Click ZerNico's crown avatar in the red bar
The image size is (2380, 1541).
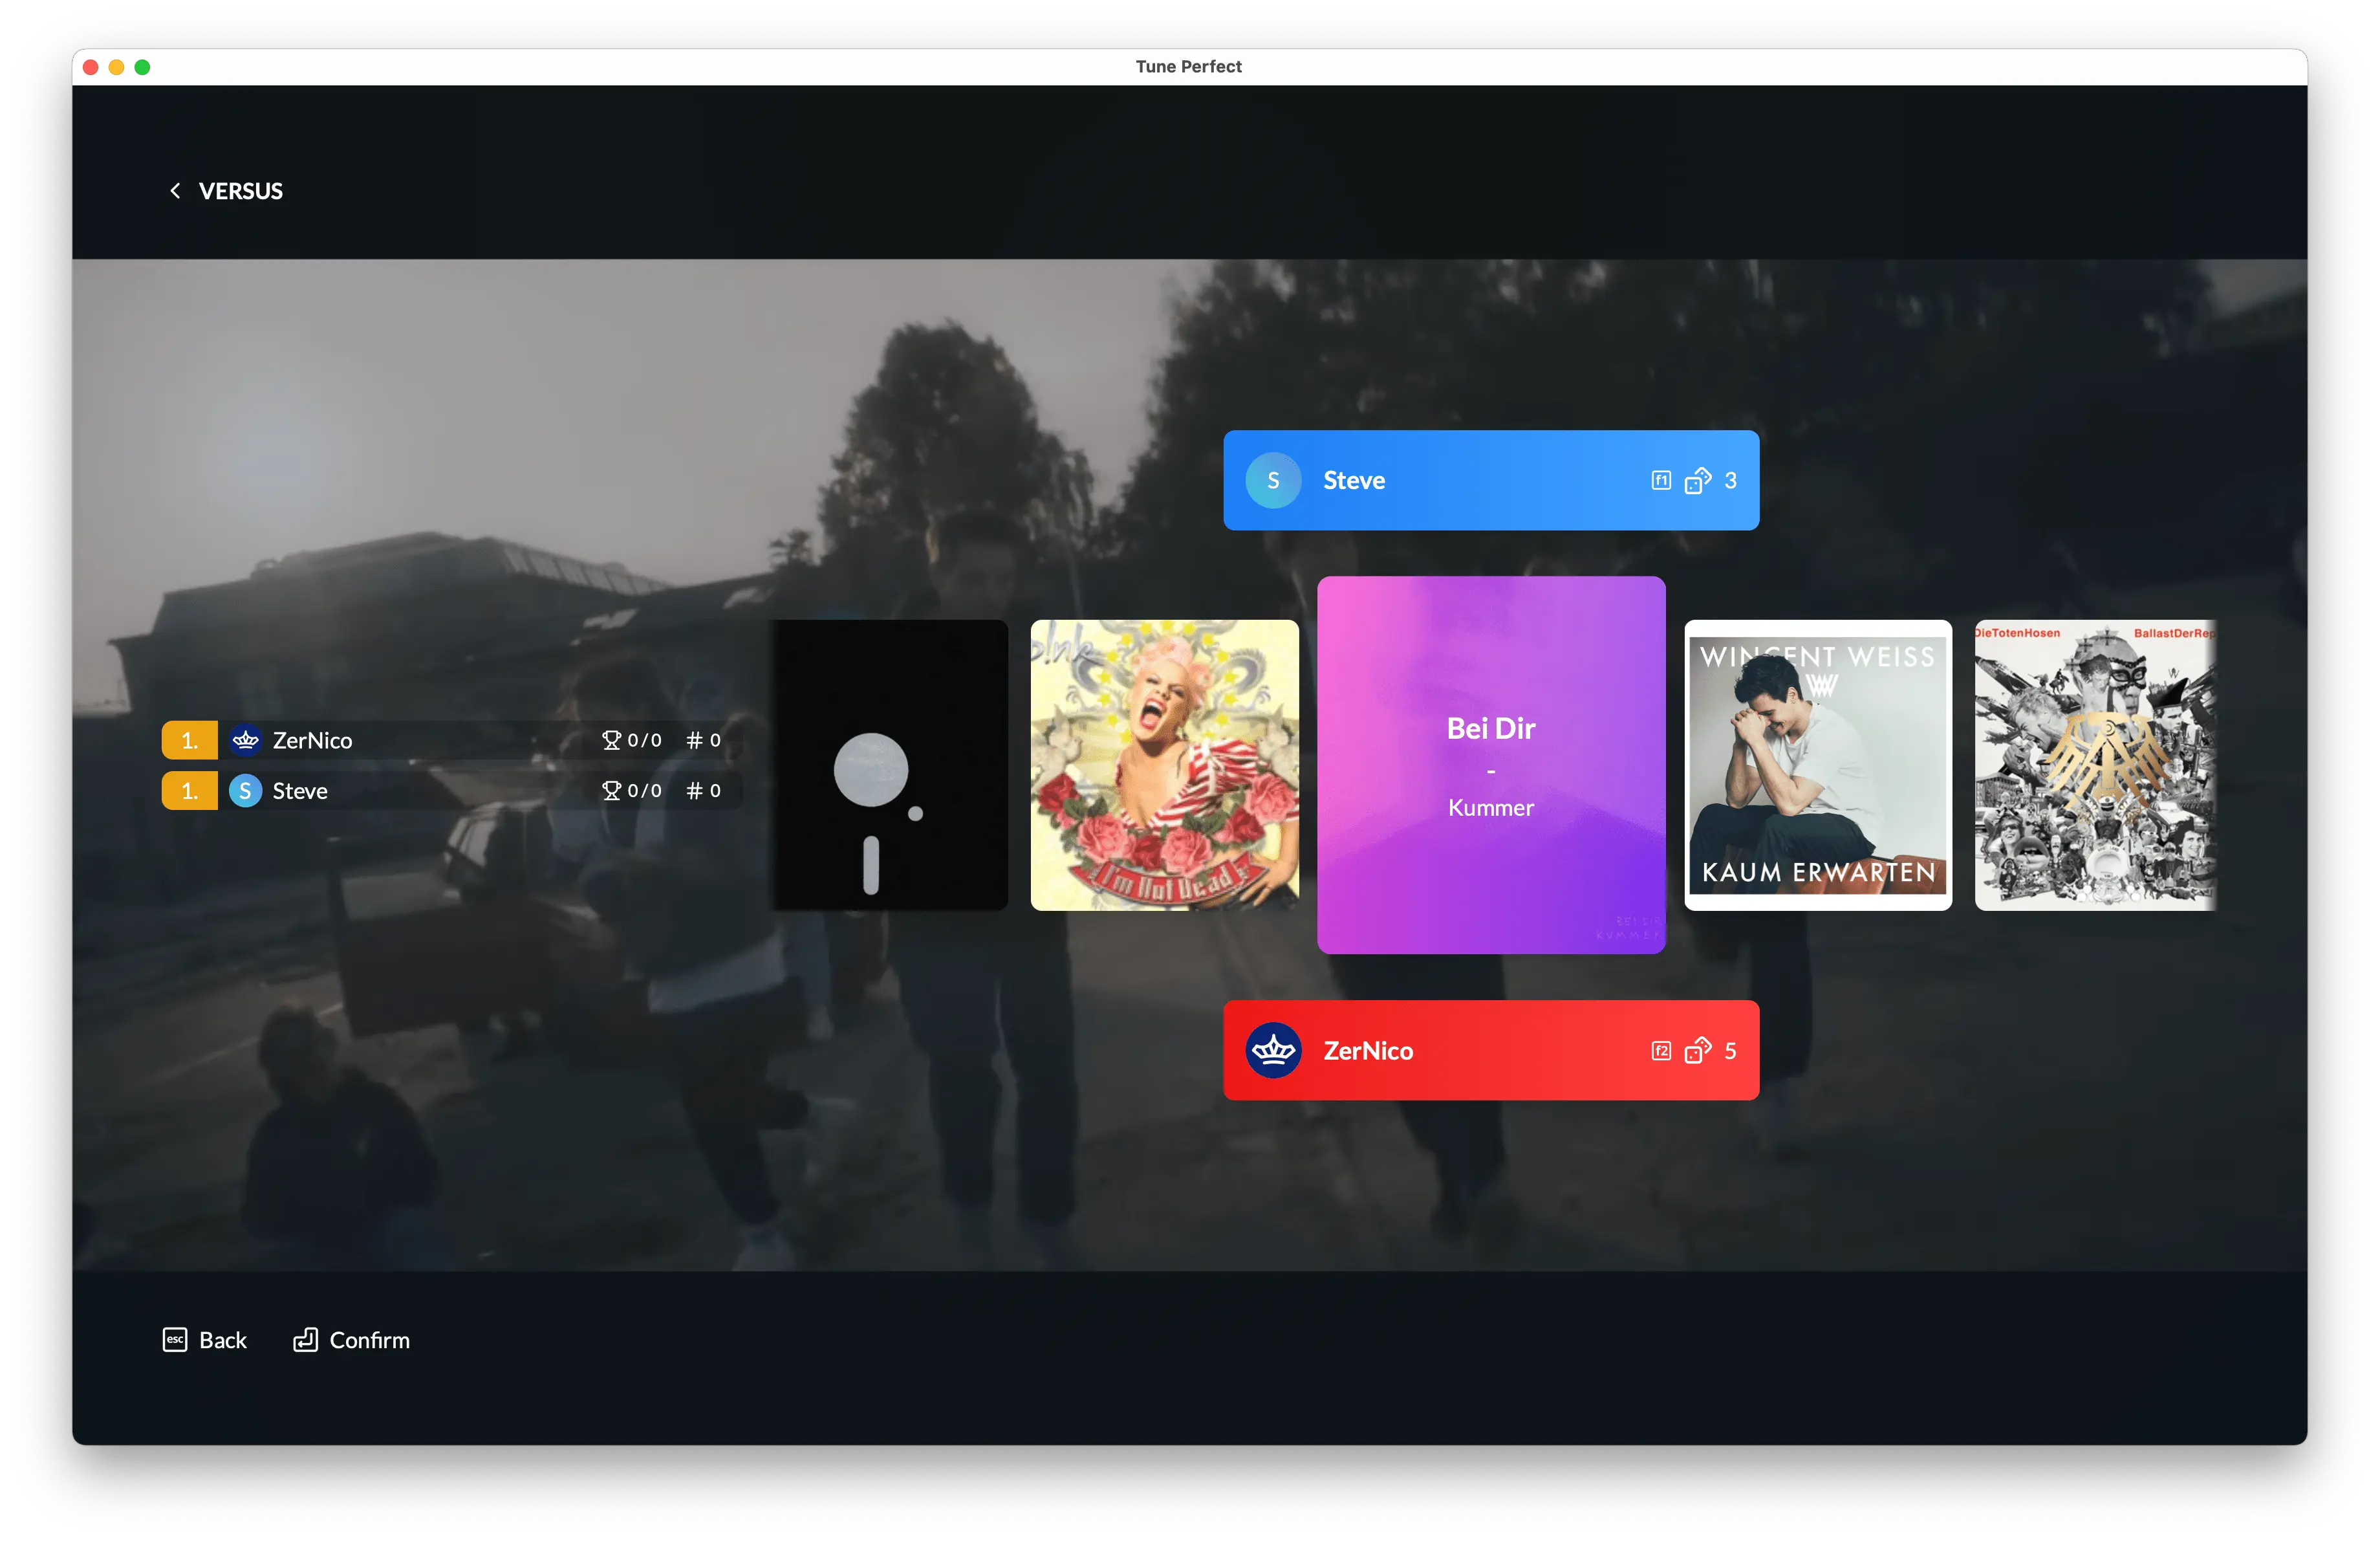tap(1273, 1050)
